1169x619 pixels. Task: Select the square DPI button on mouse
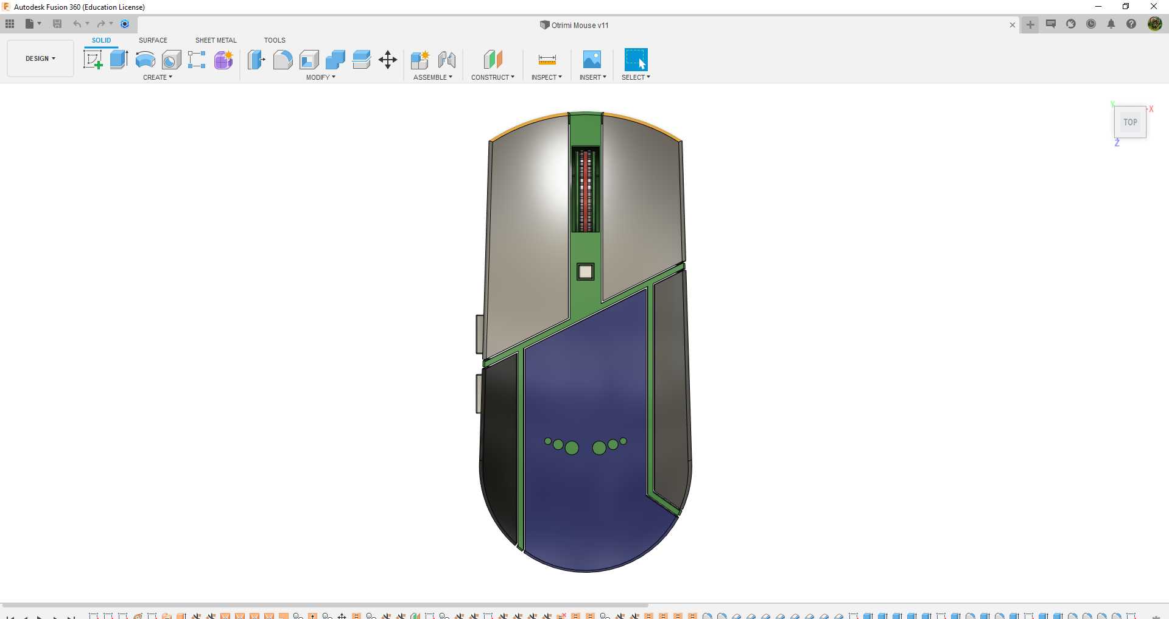click(586, 271)
